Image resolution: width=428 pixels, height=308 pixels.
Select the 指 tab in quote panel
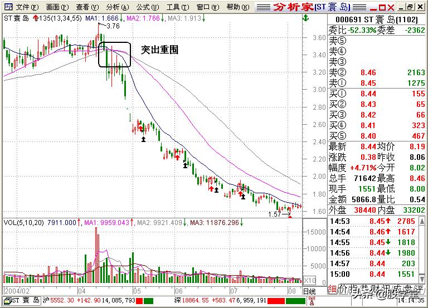click(x=353, y=290)
